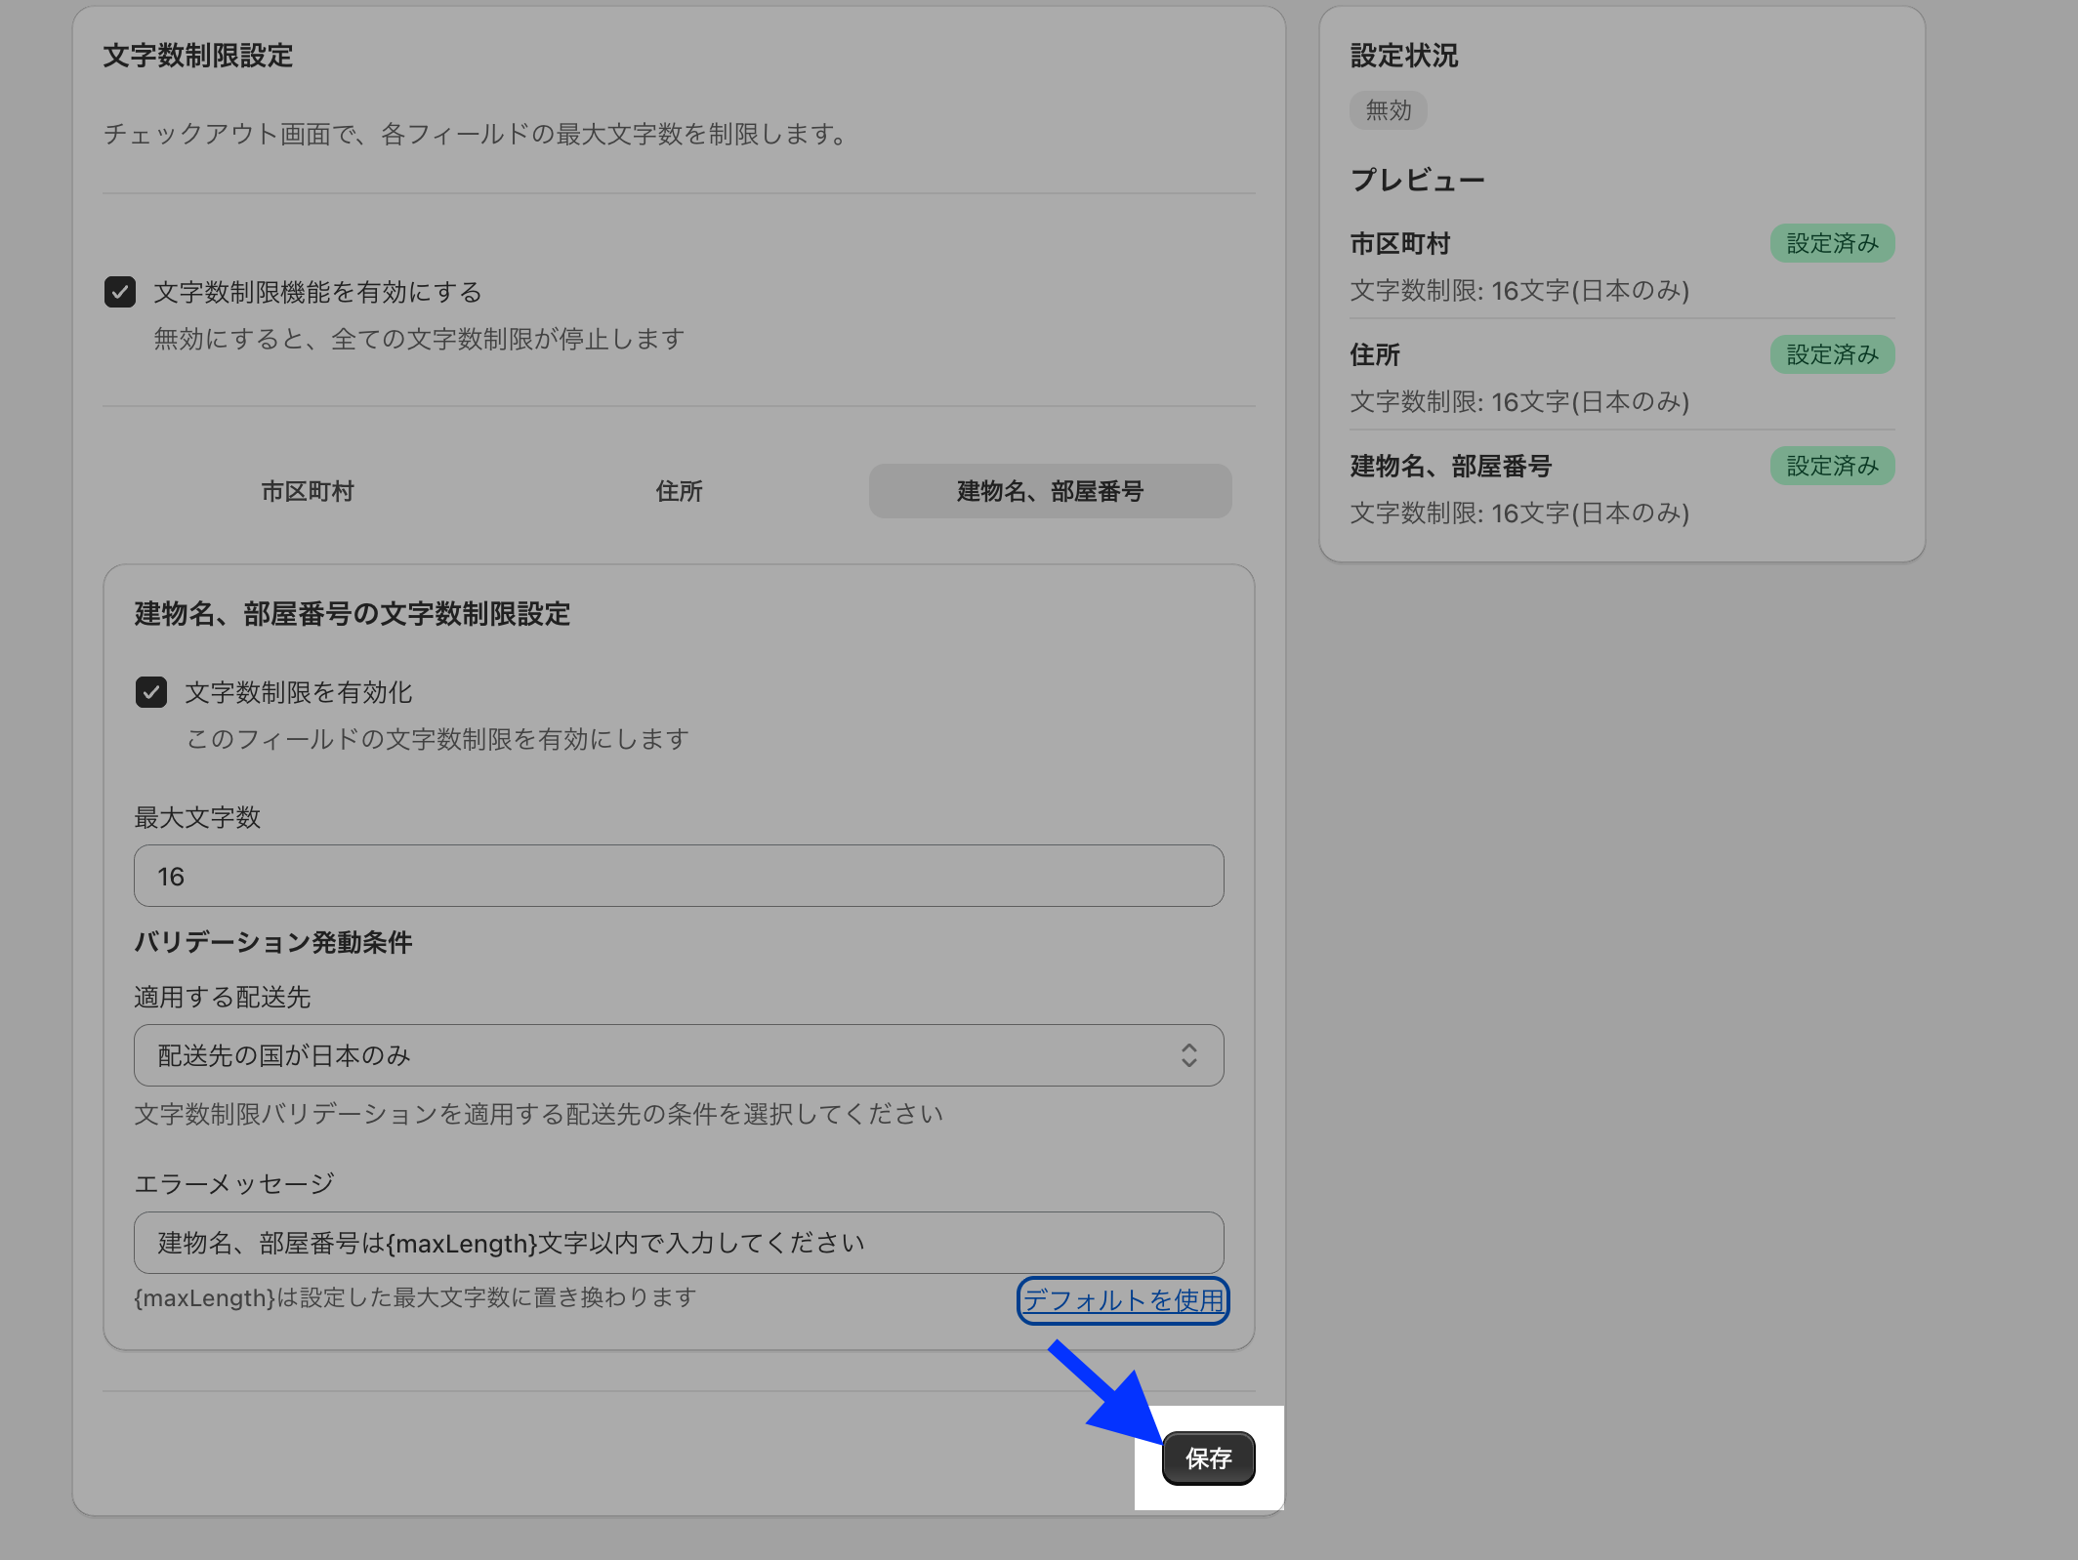Switch to 市区町村 tab
This screenshot has width=2078, height=1560.
point(307,491)
